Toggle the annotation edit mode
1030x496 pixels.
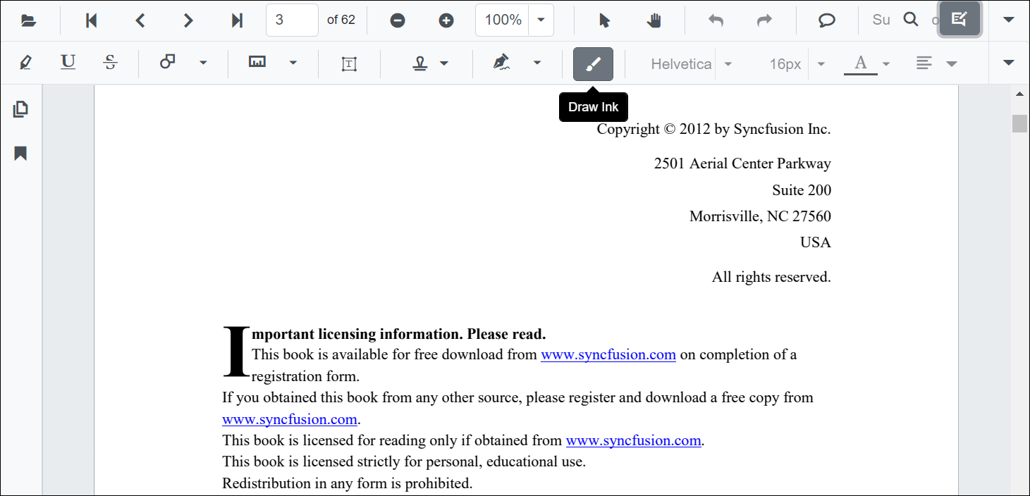(960, 20)
